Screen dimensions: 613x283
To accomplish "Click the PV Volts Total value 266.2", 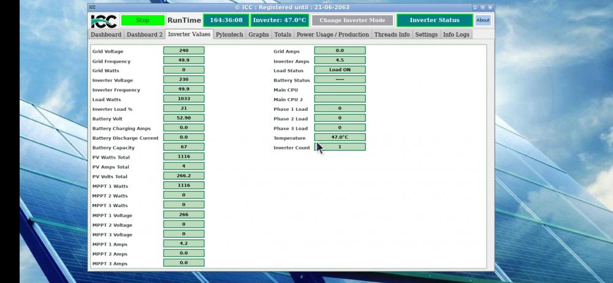I will click(x=184, y=176).
